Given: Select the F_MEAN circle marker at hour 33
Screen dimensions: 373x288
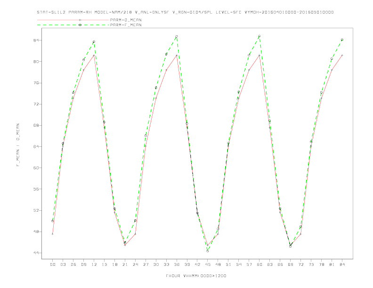Looking at the screenshot, I should click(166, 54).
